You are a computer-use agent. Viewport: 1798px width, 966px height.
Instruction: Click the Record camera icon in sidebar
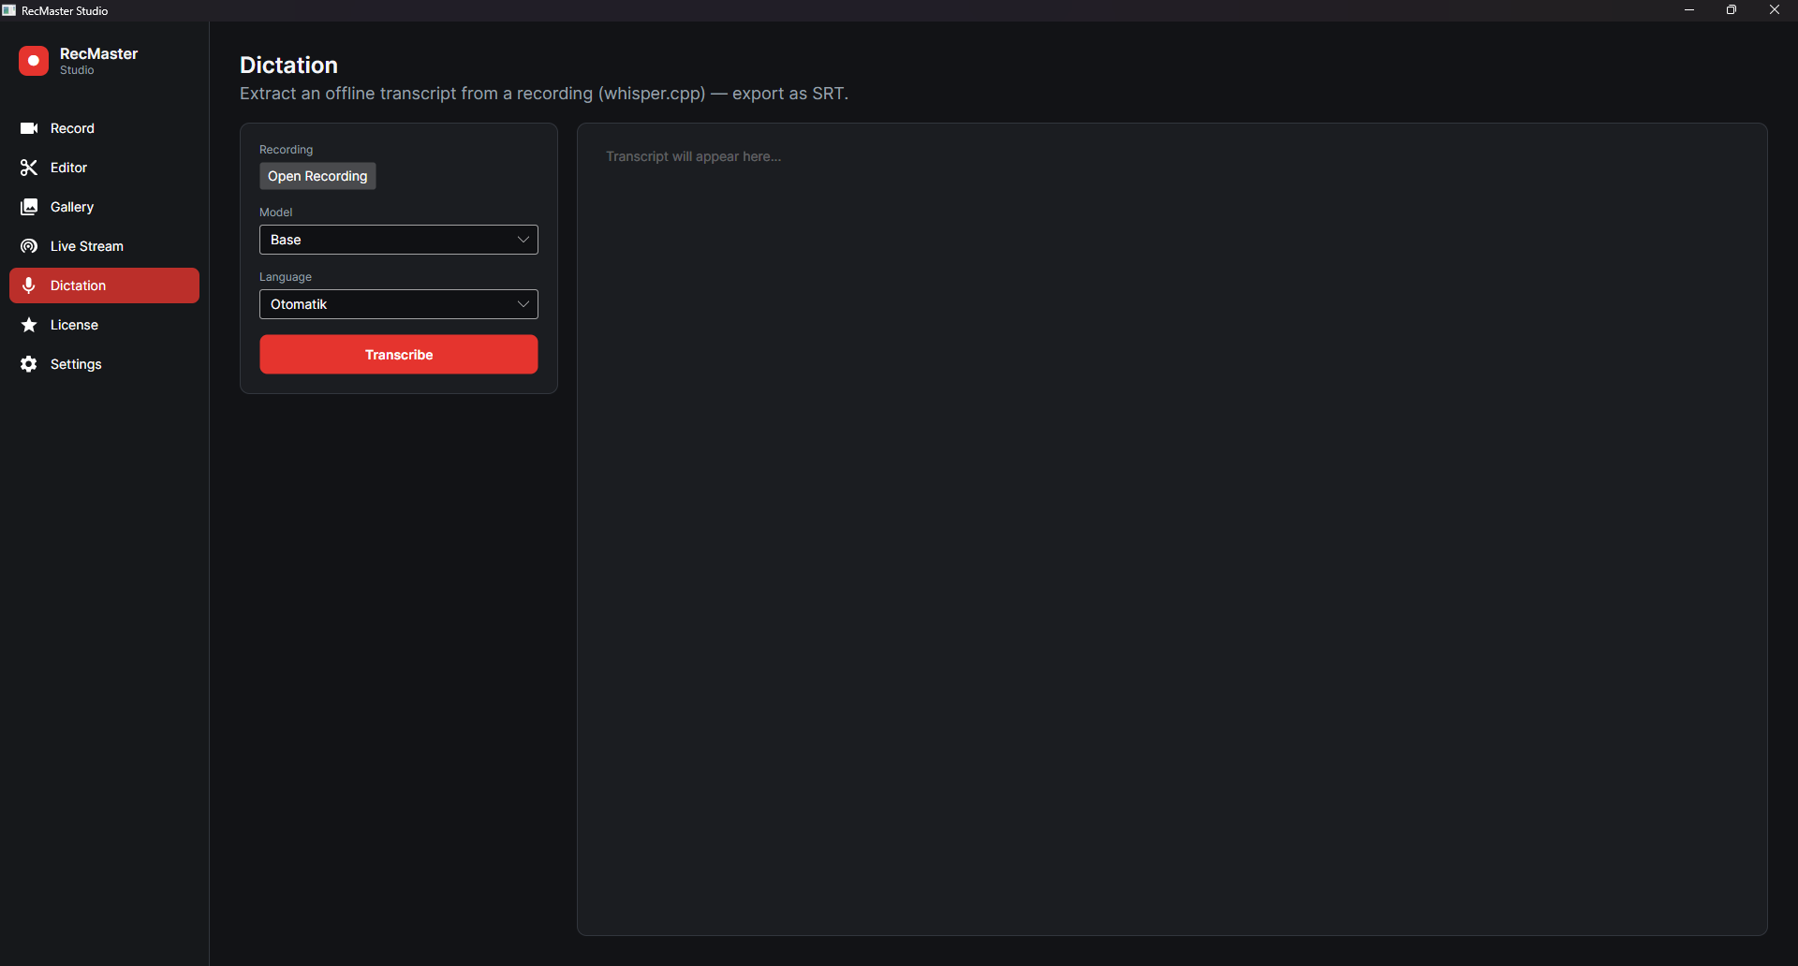click(x=29, y=128)
